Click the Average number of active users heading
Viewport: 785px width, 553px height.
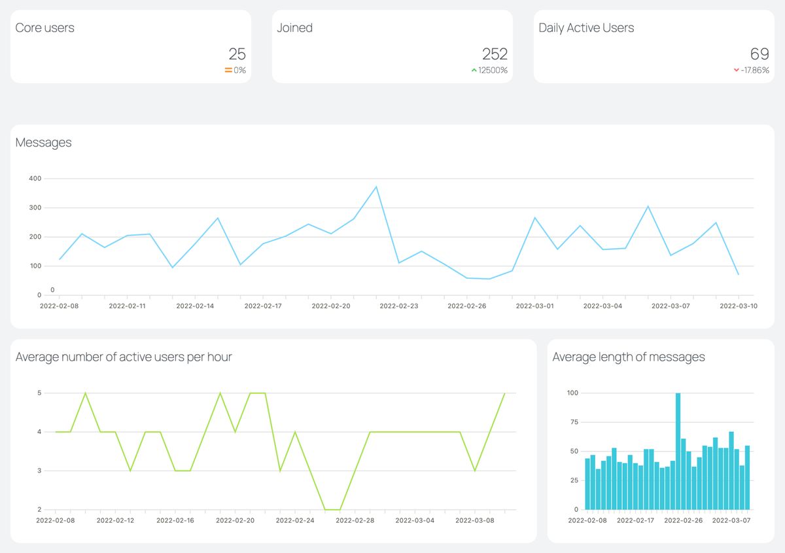coord(124,357)
